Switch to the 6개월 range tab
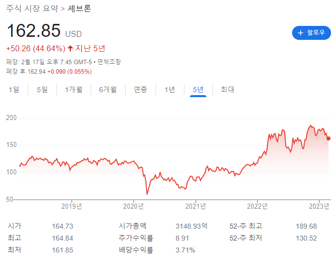 pos(108,90)
